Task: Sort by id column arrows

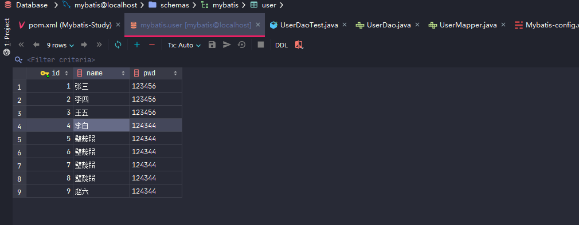Action: (x=66, y=73)
